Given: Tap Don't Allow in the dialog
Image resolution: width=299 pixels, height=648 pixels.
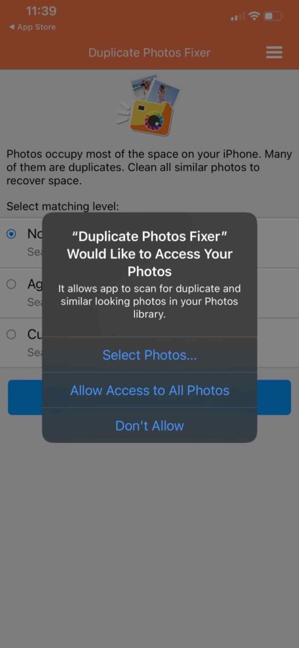Looking at the screenshot, I should pos(149,426).
